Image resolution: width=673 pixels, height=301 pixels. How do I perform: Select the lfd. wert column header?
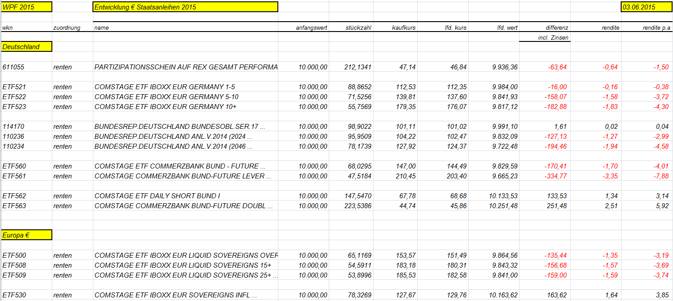pos(494,27)
